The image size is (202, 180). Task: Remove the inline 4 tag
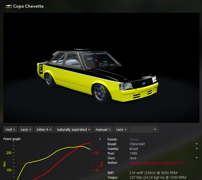[50, 130]
